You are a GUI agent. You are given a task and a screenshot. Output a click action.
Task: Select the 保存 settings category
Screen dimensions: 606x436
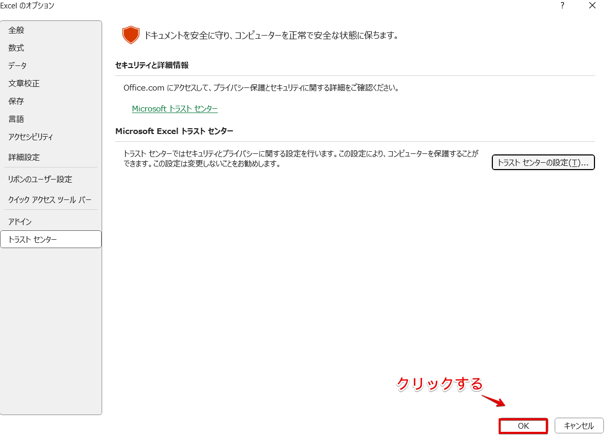(16, 101)
